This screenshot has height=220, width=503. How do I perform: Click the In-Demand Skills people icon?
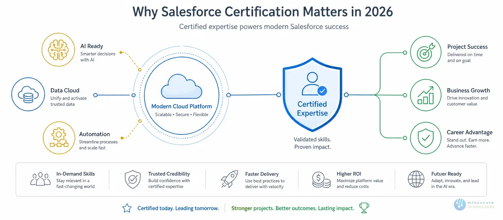40,179
